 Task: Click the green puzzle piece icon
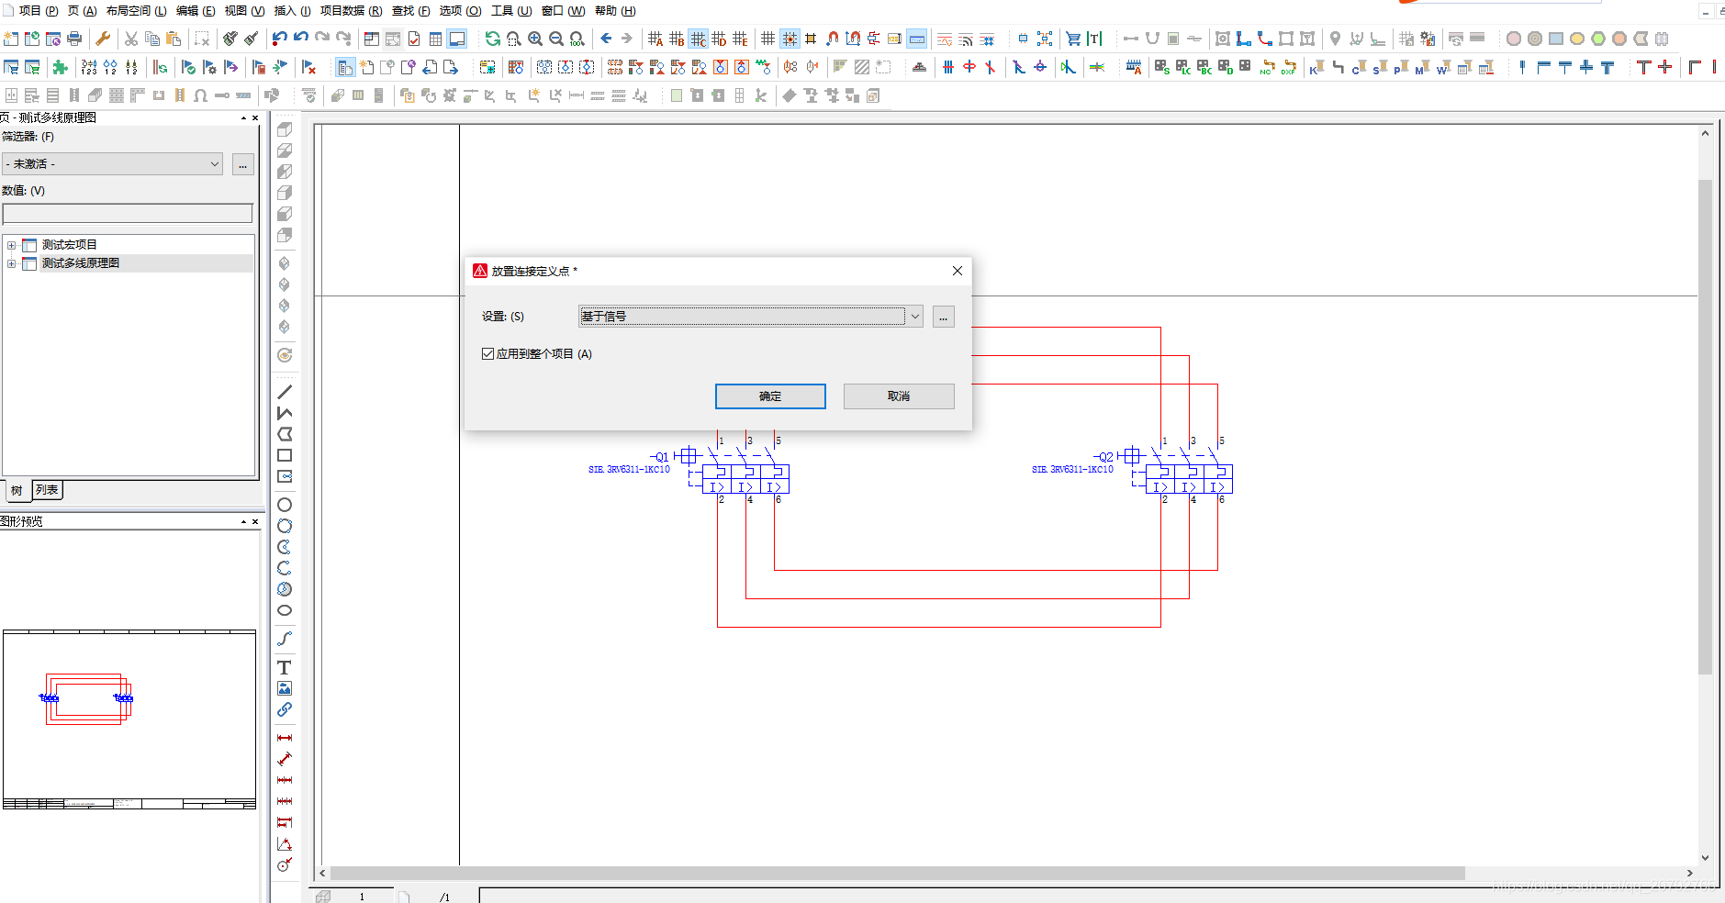pos(61,67)
